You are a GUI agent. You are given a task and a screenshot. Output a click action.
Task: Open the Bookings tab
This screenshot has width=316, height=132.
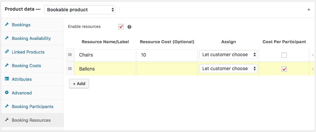32,25
